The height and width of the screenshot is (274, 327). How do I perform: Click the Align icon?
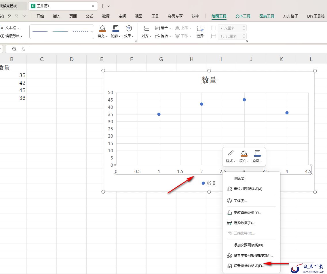[147, 28]
